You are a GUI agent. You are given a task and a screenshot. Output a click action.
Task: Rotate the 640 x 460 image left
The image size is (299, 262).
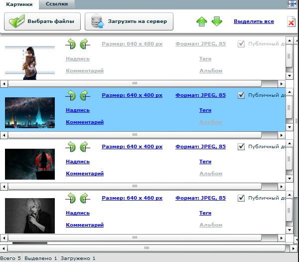click(71, 198)
